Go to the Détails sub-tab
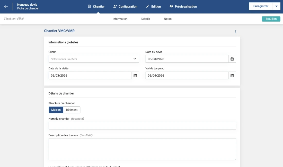This screenshot has width=283, height=167. pos(146,19)
